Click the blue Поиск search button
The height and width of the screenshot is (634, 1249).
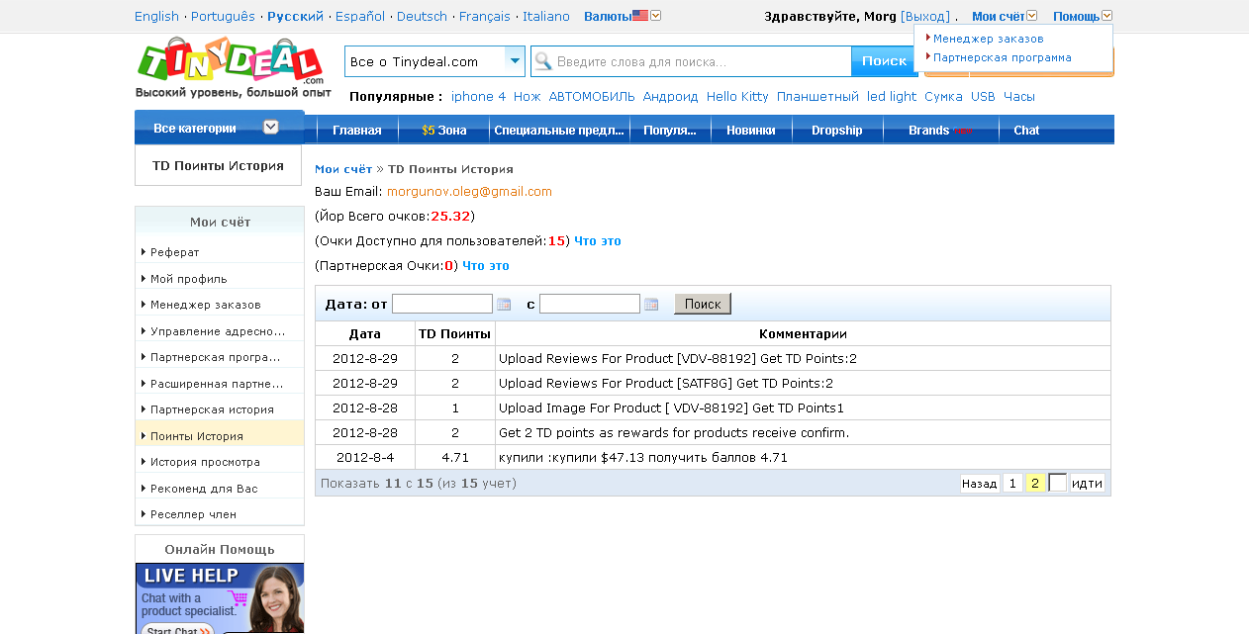coord(884,61)
